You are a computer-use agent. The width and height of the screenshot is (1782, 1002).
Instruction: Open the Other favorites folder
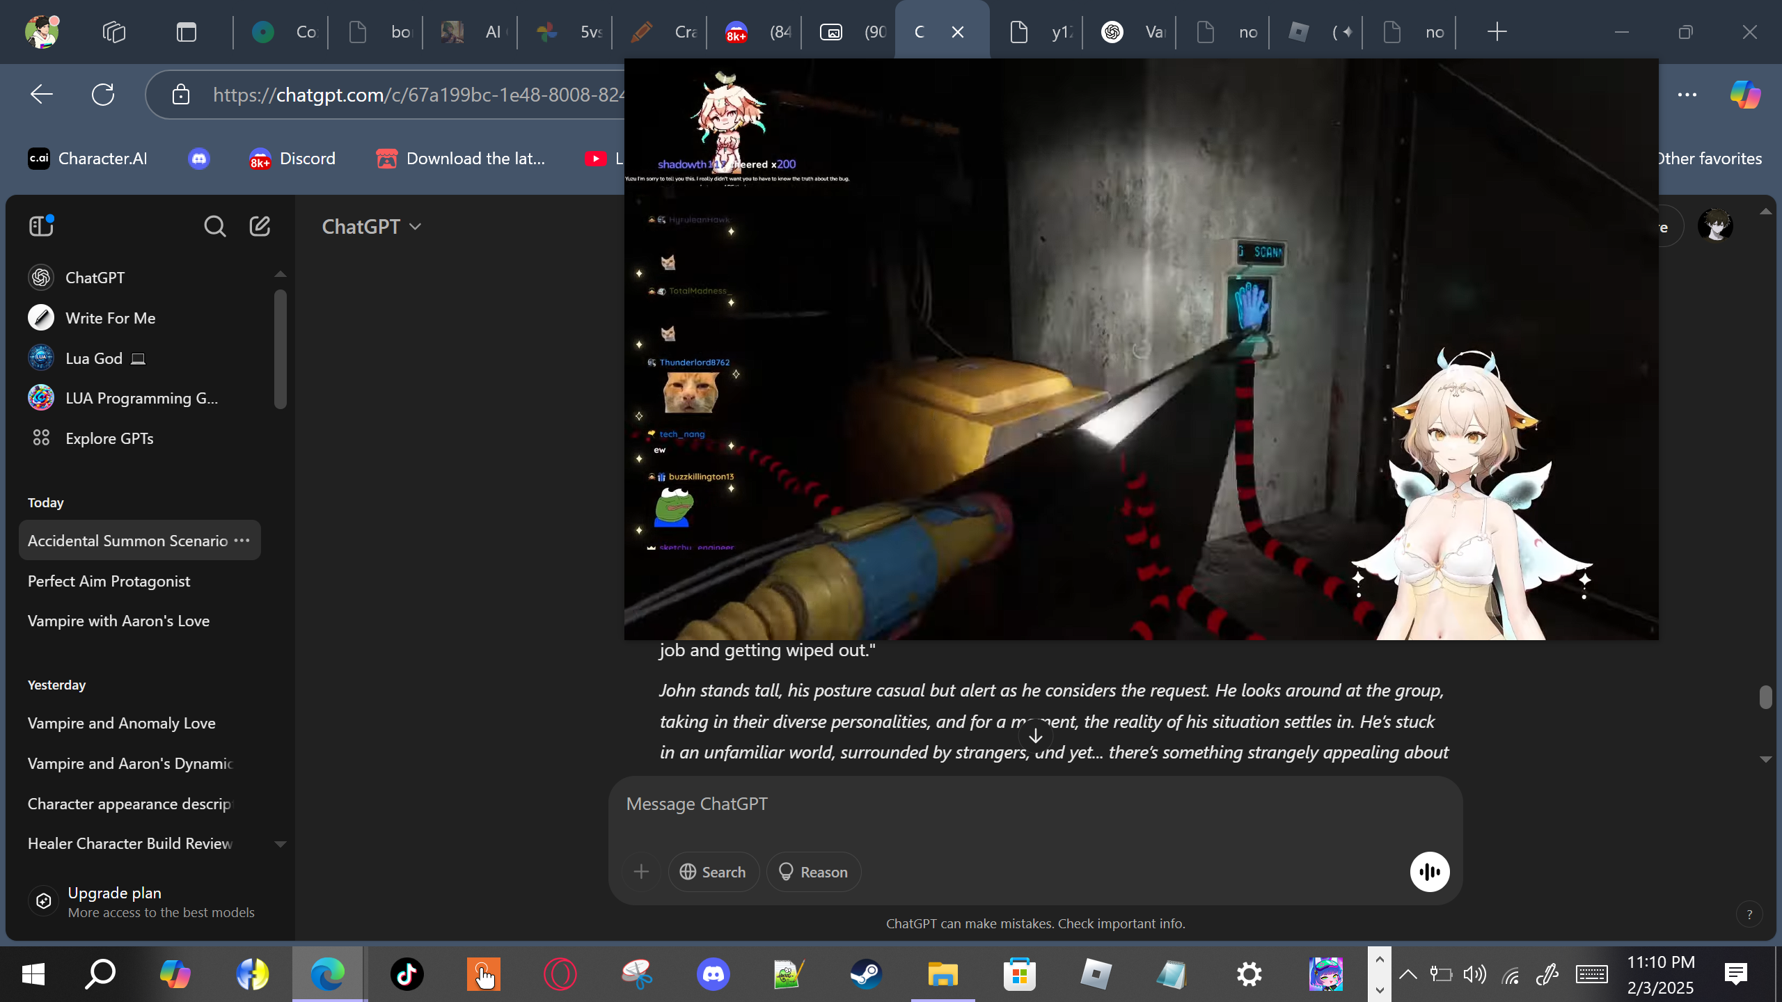(x=1710, y=159)
